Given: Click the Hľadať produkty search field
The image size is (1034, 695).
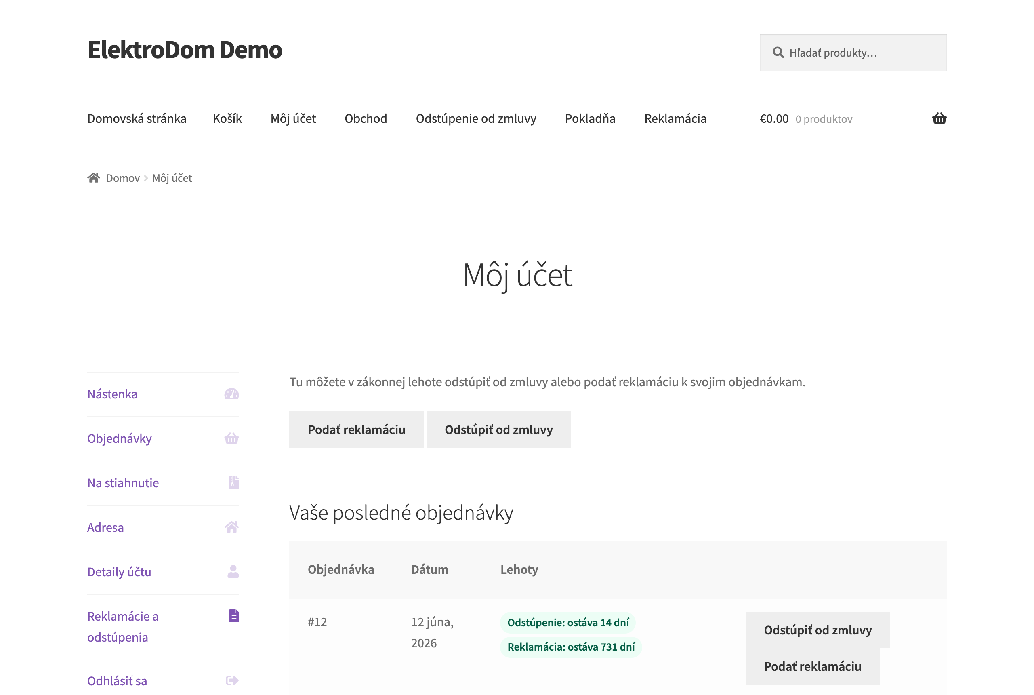Looking at the screenshot, I should 853,53.
